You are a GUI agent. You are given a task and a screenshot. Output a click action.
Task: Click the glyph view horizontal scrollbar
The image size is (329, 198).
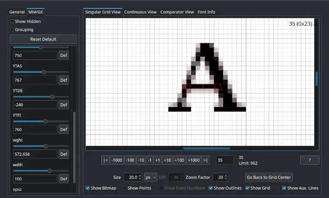coord(206,148)
